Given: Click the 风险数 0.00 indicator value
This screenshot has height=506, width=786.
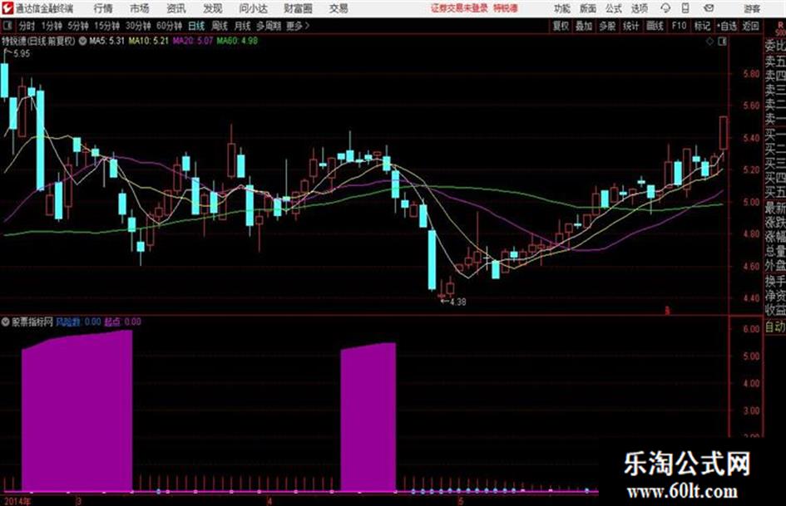Looking at the screenshot, I should (x=78, y=322).
